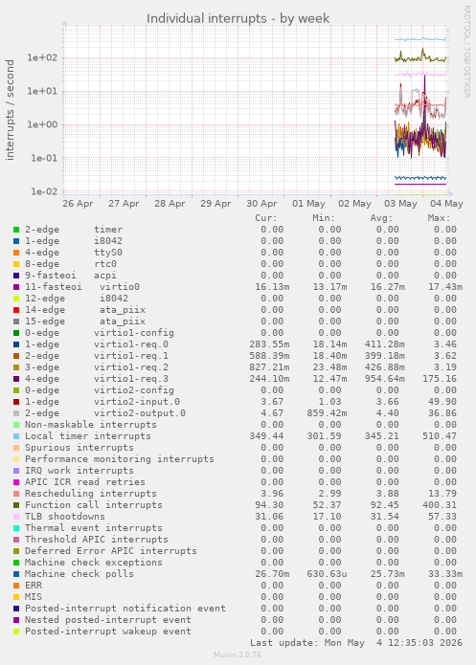Click the 26 Apr axis date label
This screenshot has height=665, width=476.
78,204
